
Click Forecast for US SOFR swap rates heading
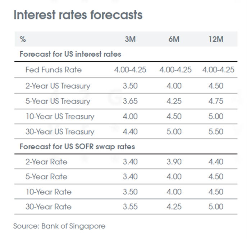[77, 147]
